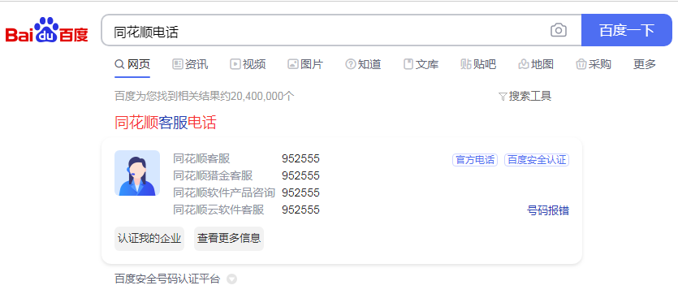Click the 同花顺软件产品咨询 row label
678x294 pixels.
click(224, 192)
